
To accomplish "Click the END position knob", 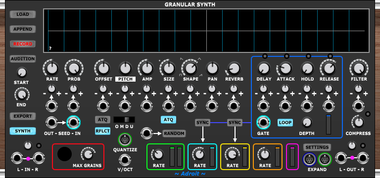I will 22,94.
